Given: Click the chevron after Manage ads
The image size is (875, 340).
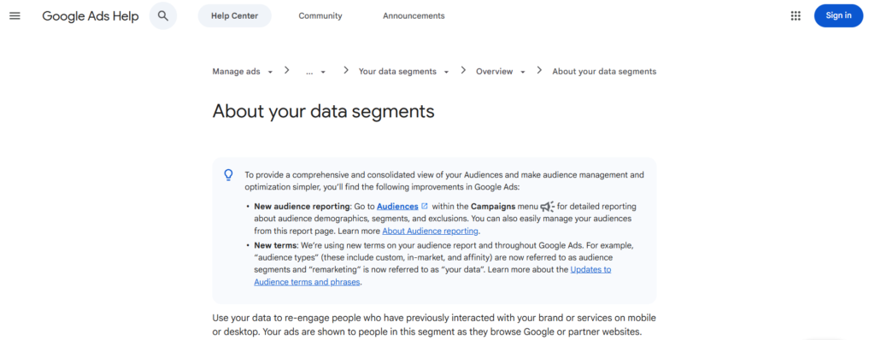Looking at the screenshot, I should pos(287,70).
